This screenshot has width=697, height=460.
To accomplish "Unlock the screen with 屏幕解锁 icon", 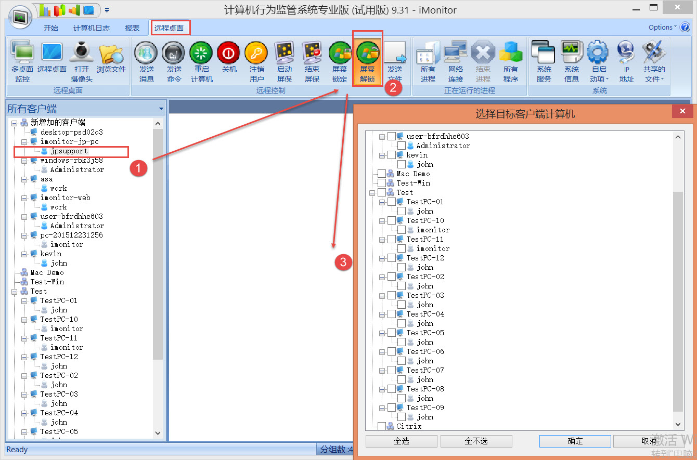I will pyautogui.click(x=368, y=62).
